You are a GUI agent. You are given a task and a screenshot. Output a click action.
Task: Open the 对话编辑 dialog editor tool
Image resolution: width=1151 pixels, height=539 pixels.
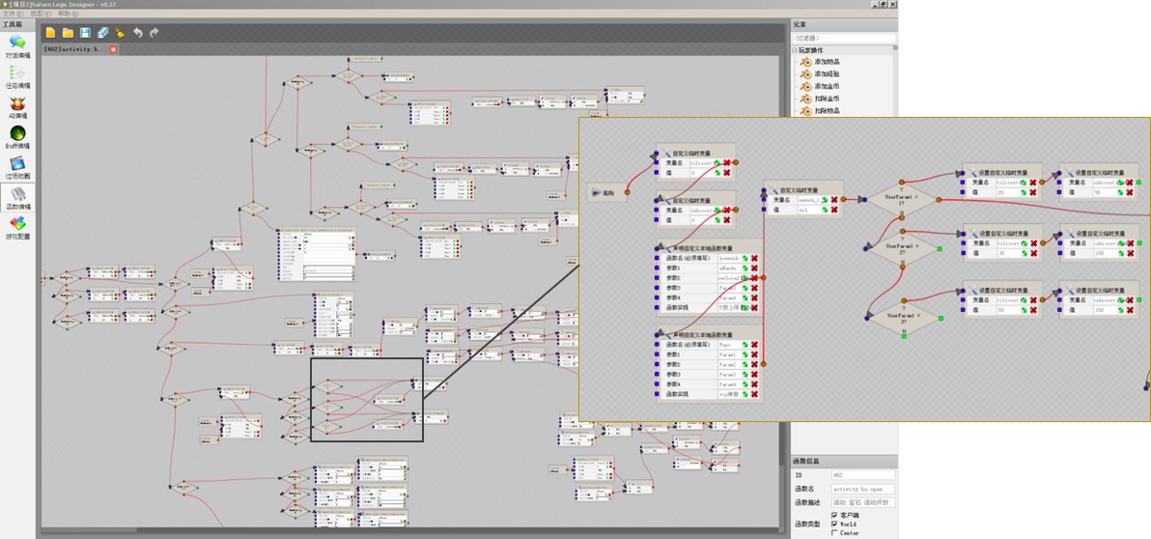pyautogui.click(x=17, y=44)
